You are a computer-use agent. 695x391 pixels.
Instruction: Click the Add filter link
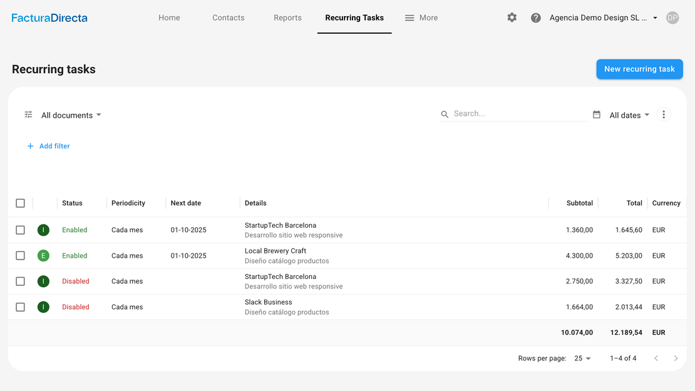point(49,146)
